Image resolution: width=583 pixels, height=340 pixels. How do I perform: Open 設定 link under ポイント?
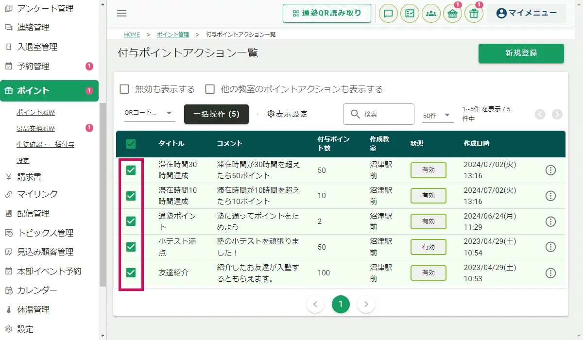[x=23, y=160]
